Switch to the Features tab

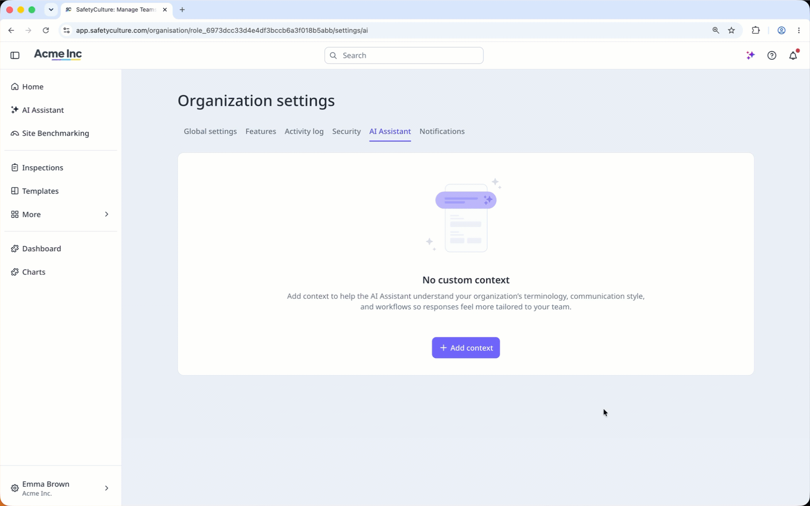click(261, 132)
